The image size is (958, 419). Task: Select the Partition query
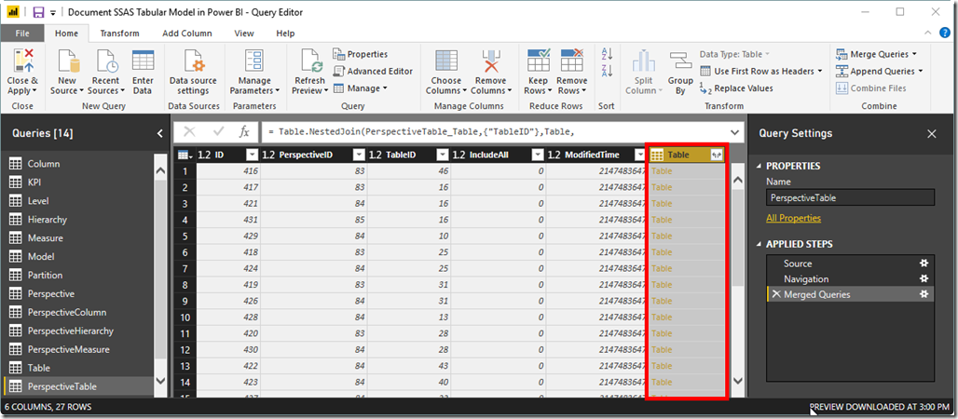(78, 275)
